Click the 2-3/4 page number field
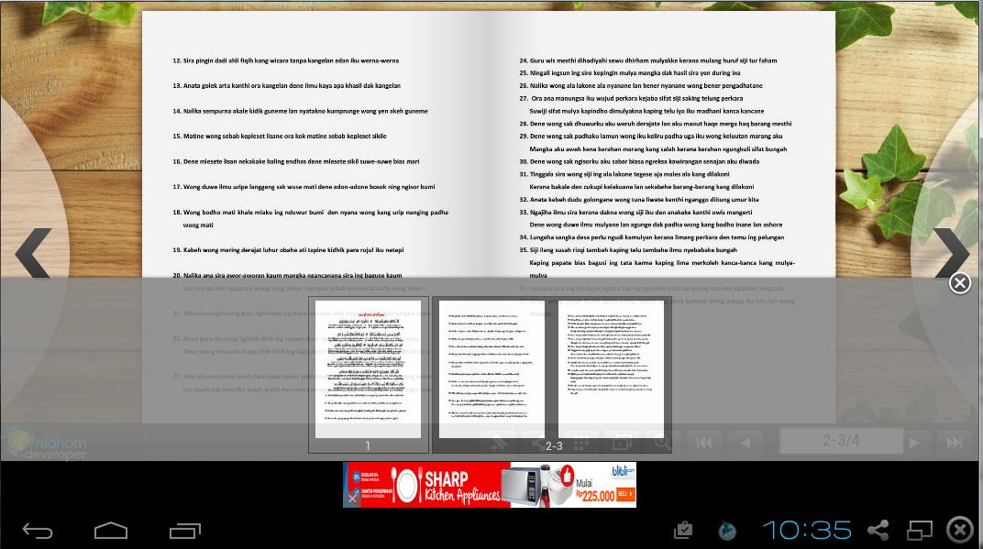Viewport: 983px width, 549px height. (x=841, y=441)
